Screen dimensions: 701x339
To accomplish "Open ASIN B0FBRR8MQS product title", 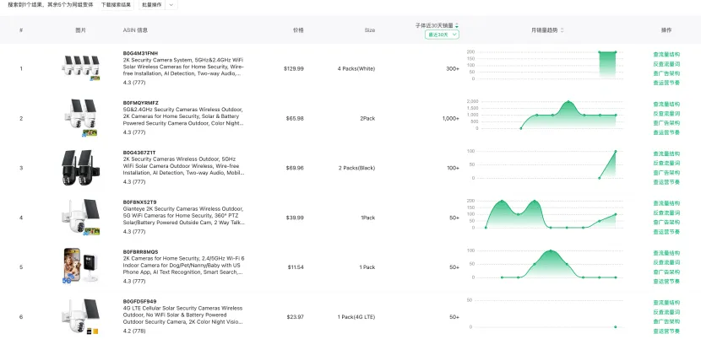I will pos(140,251).
